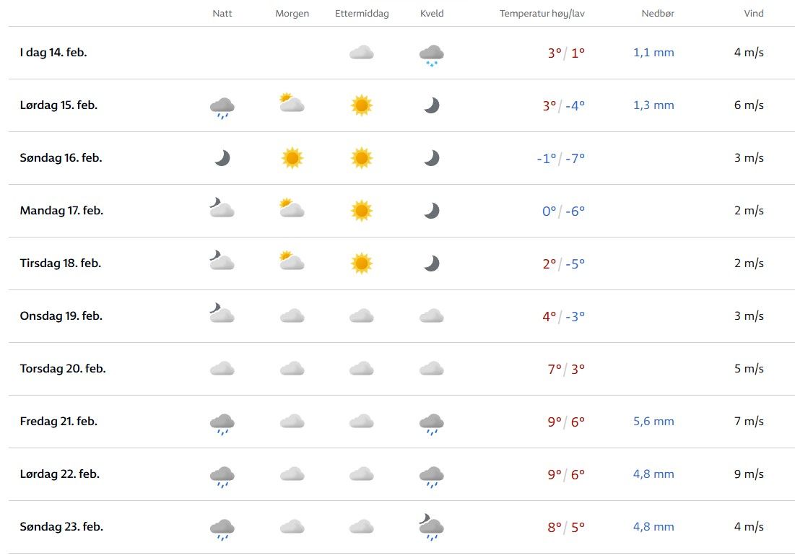The height and width of the screenshot is (558, 795).
Task: Click the Temperatur høy/lav column header
Action: coord(542,14)
